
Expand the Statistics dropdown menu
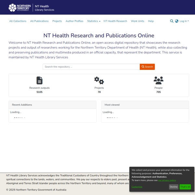94,21
